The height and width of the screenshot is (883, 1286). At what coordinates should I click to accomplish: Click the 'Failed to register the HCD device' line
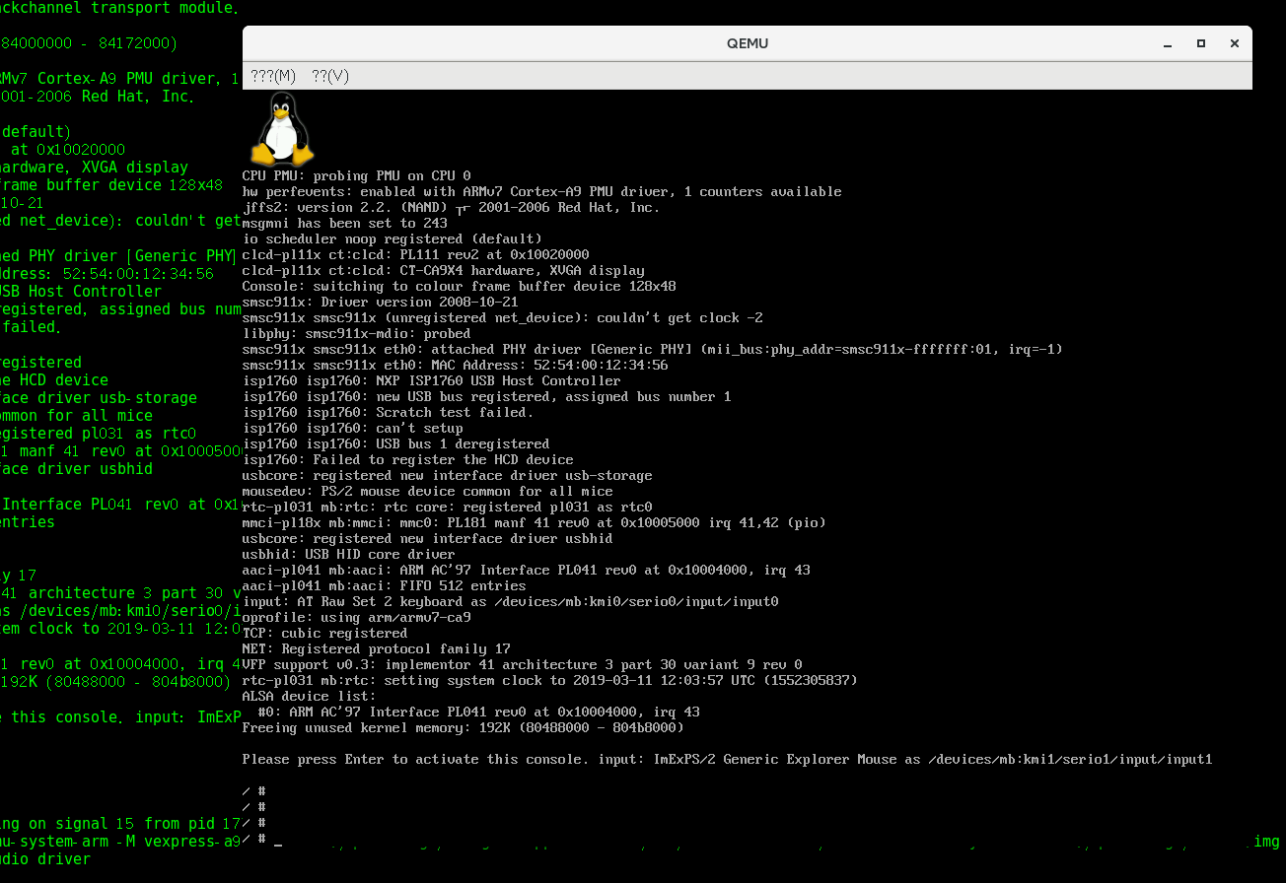coord(407,460)
